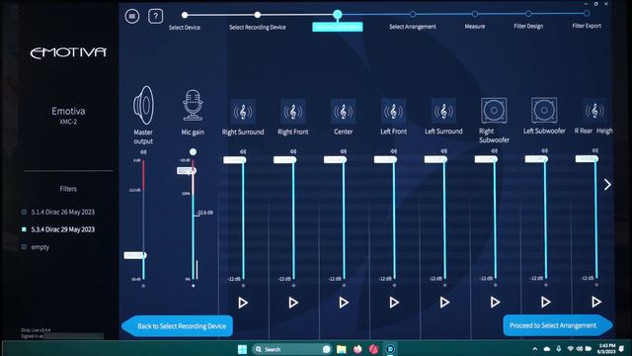
Task: Click the Right Surround speaker icon
Action: tap(243, 112)
